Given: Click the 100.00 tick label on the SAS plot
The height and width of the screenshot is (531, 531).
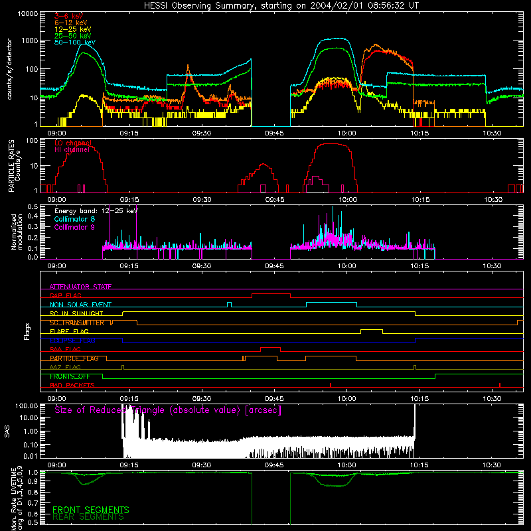Looking at the screenshot, I should coord(27,406).
